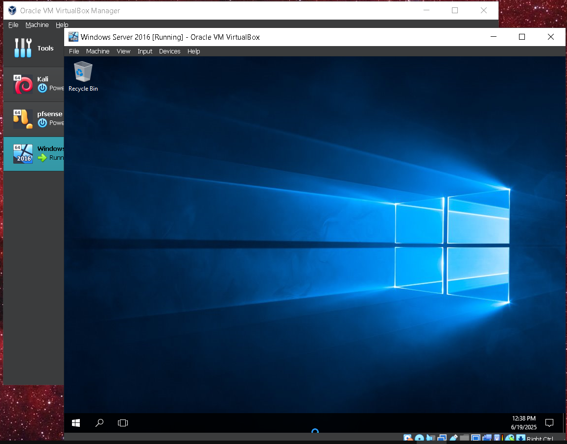Select the Kali virtual machine

[x=34, y=84]
